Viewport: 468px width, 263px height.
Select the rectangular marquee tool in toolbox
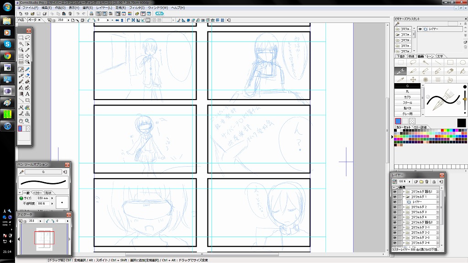pyautogui.click(x=21, y=37)
